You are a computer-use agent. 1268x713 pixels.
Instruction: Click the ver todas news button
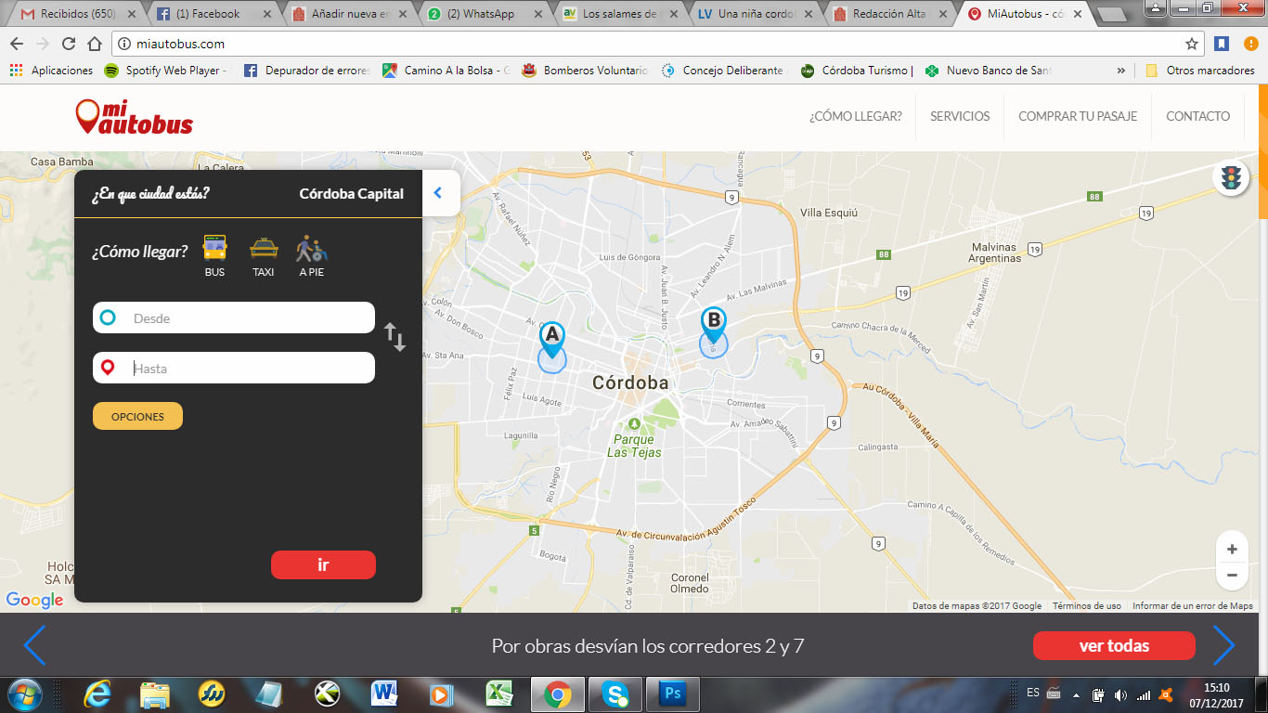click(1114, 646)
